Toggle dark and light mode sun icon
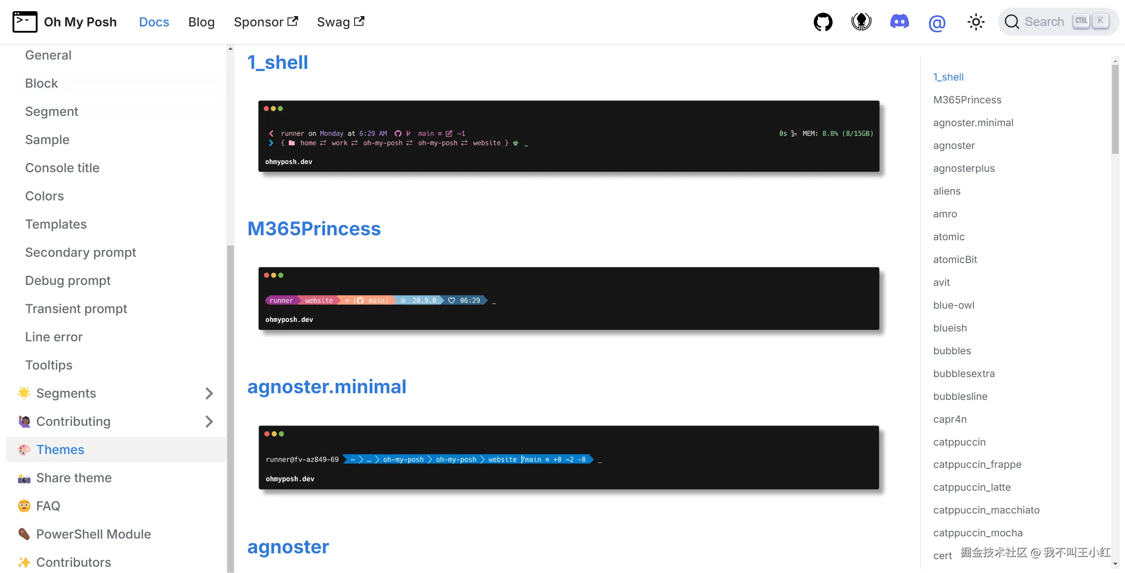Image resolution: width=1125 pixels, height=573 pixels. (976, 22)
